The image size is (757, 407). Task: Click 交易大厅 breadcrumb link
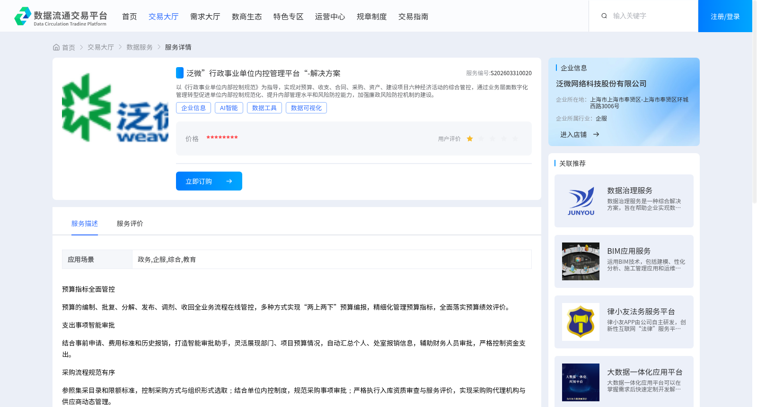tap(101, 47)
